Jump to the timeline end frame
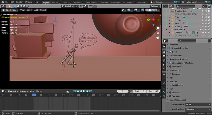Image resolution: width=212 pixels, height=115 pixels. point(90,91)
